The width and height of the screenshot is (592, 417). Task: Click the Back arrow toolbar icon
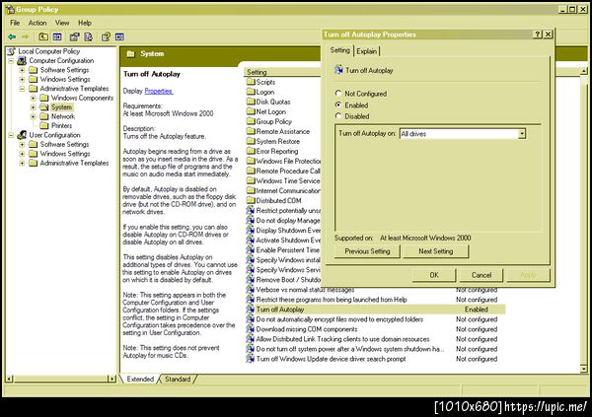(x=12, y=36)
